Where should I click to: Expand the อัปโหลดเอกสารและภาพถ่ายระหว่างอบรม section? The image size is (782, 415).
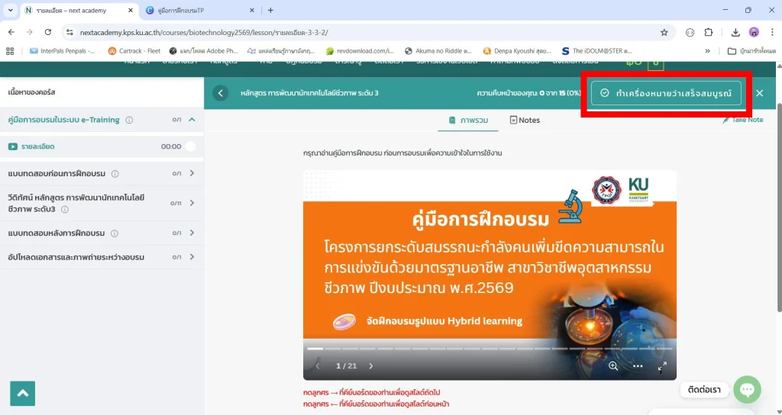click(192, 258)
